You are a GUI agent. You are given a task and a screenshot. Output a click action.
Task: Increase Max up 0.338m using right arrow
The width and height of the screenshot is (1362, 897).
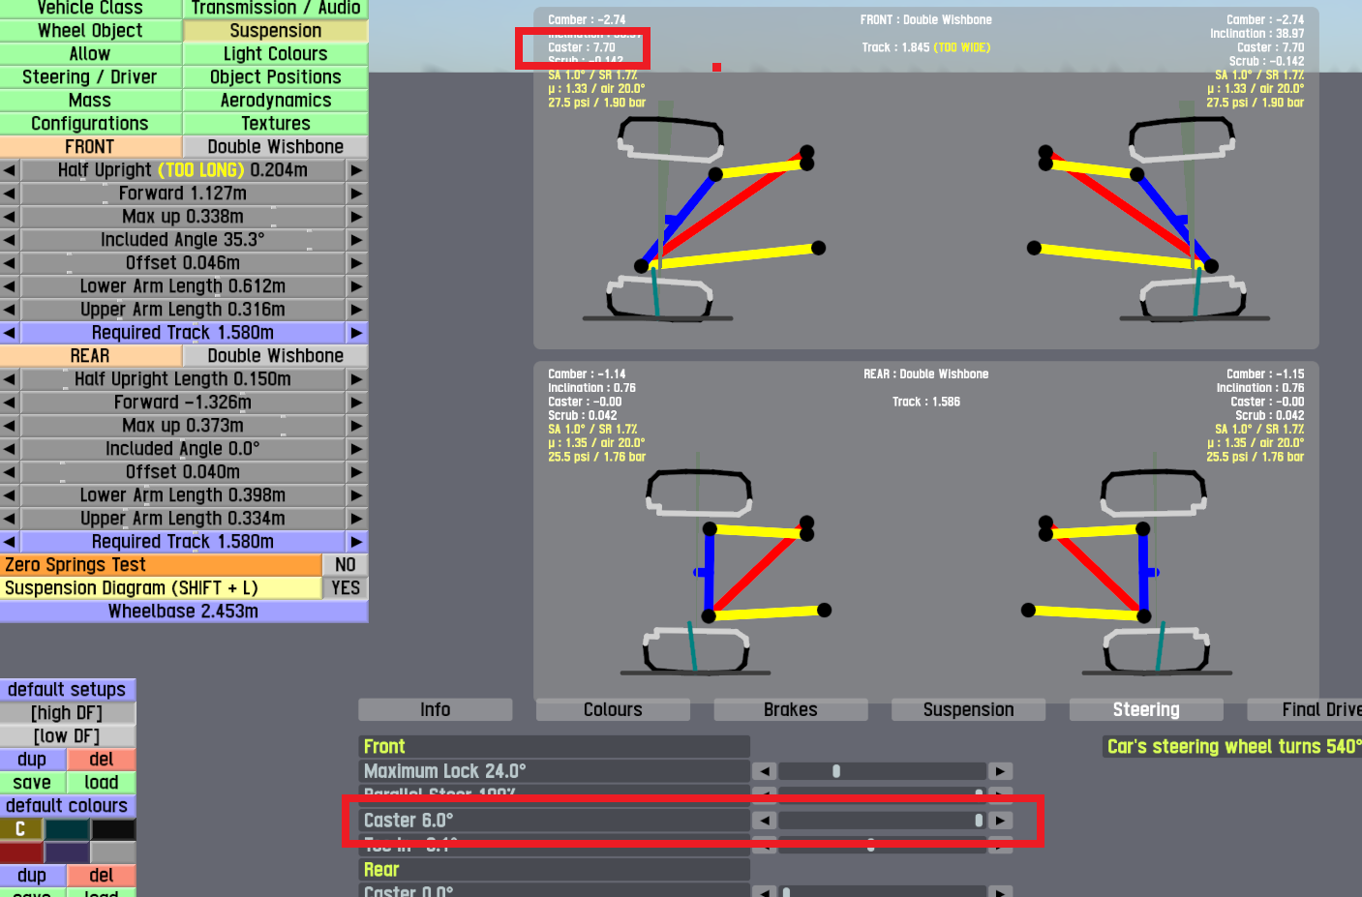coord(357,217)
